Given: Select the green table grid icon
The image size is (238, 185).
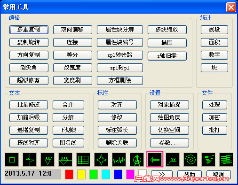Looking at the screenshot, I should pos(83,160).
